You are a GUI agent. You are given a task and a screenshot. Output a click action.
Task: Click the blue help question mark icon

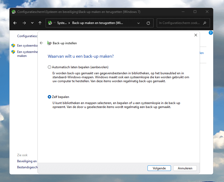click(x=211, y=33)
